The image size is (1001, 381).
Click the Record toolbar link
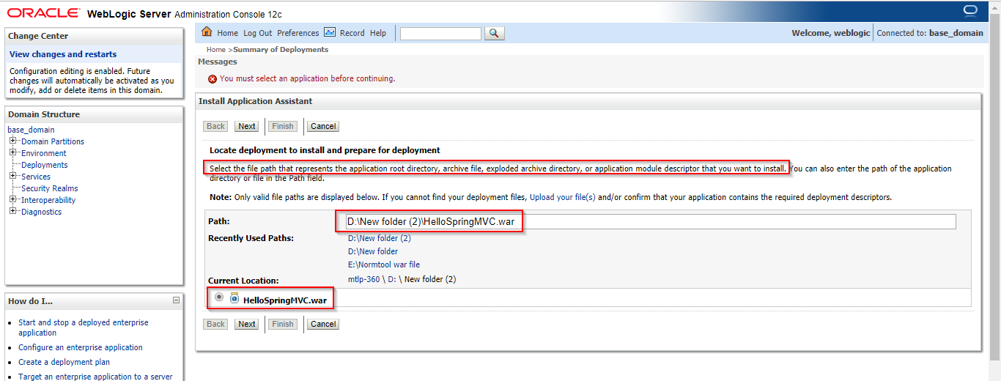click(x=352, y=33)
